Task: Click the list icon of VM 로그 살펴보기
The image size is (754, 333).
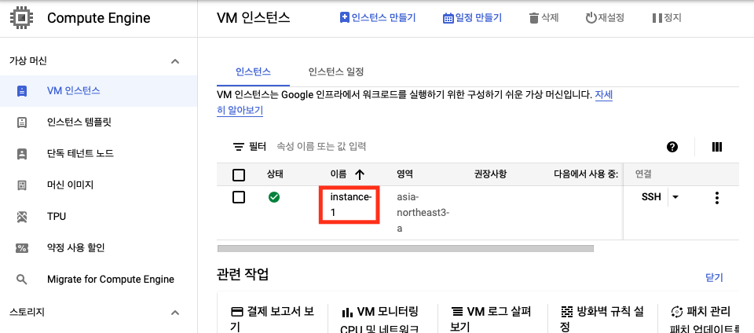Action: tap(458, 312)
